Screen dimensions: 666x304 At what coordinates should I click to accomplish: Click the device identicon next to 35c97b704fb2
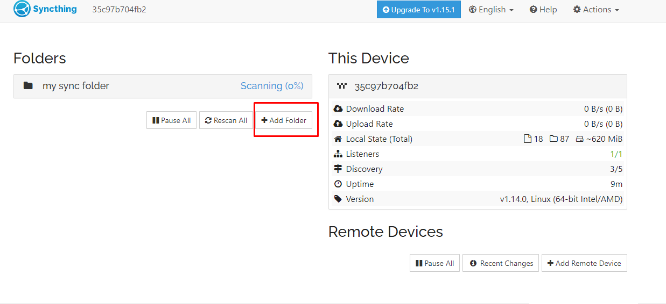pos(342,86)
